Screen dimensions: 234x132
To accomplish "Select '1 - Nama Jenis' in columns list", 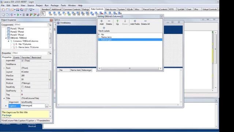I will click(130, 37).
